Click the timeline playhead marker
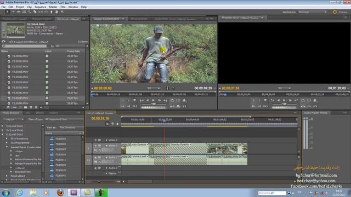 click(165, 121)
